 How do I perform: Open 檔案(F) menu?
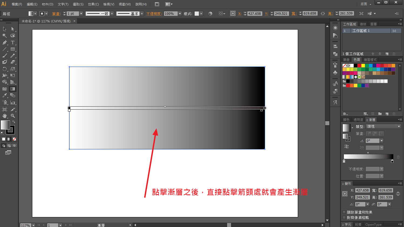(x=17, y=4)
